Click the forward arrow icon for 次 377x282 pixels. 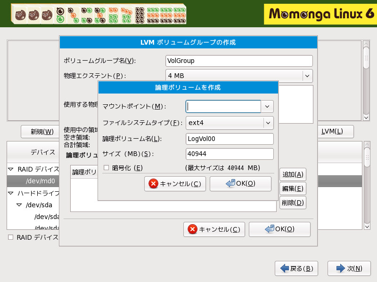(341, 268)
